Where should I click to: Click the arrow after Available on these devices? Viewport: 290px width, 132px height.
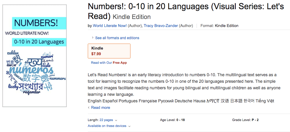point(129,126)
